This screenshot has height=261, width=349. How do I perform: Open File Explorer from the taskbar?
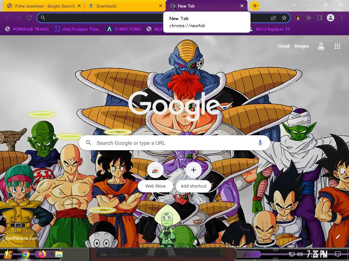(59, 254)
